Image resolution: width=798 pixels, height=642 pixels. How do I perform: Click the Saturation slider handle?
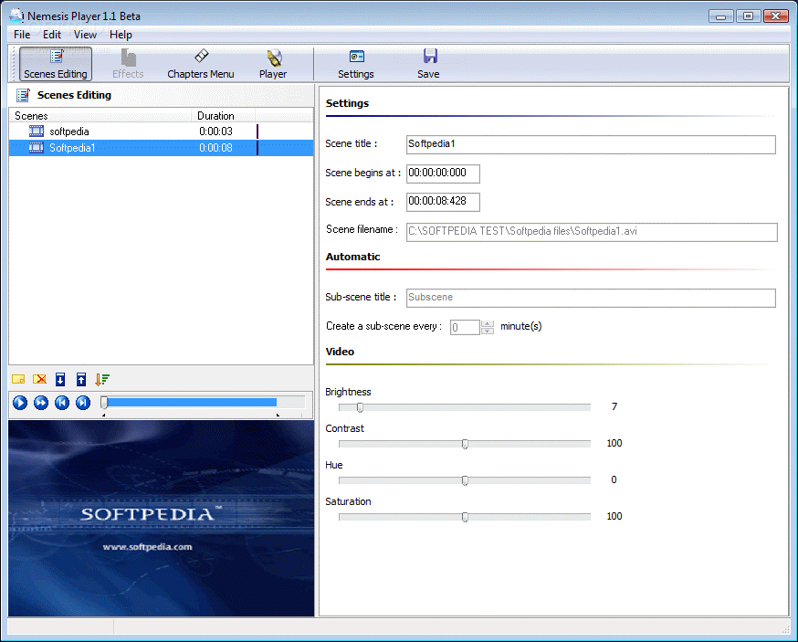click(465, 517)
